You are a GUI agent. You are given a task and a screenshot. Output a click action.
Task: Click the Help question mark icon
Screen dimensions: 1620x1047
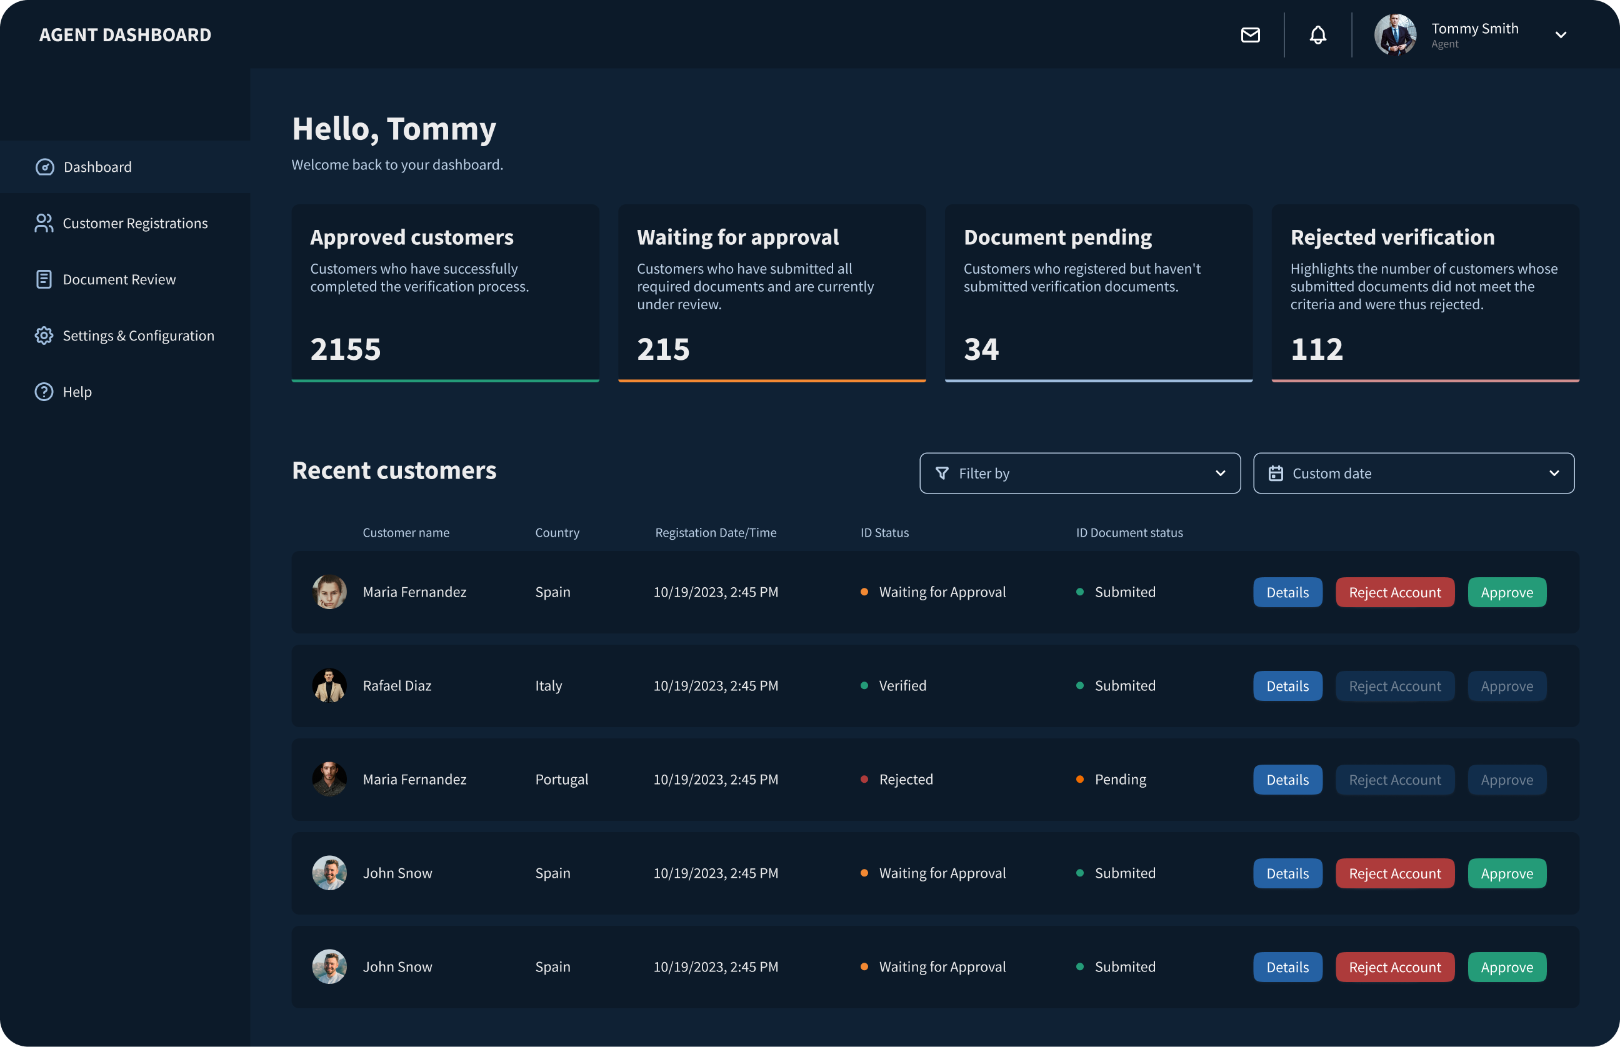pyautogui.click(x=44, y=392)
